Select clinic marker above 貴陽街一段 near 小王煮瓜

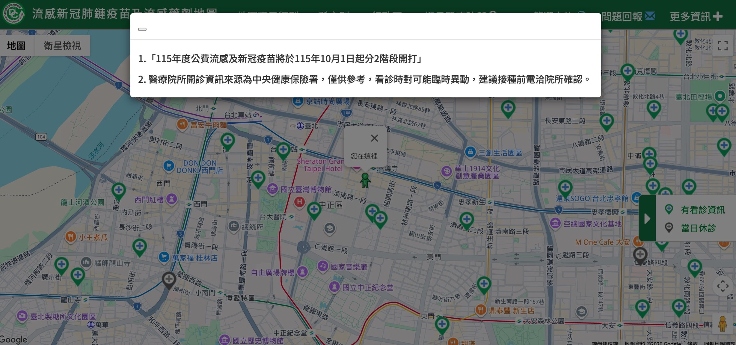click(139, 248)
